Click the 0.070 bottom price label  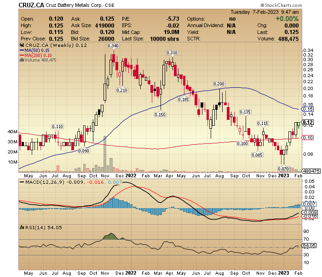click(x=283, y=169)
